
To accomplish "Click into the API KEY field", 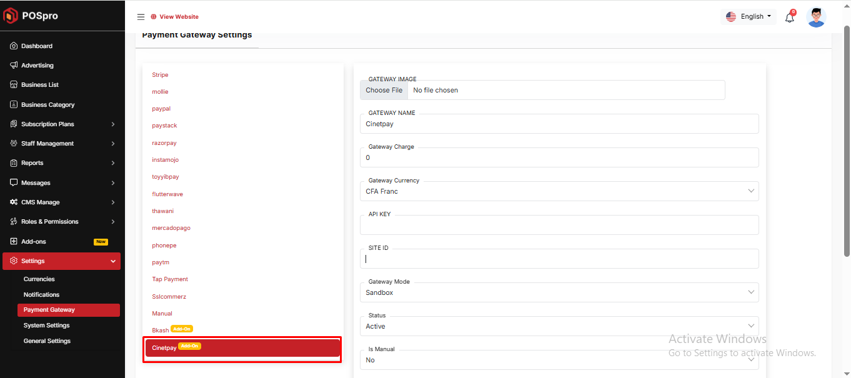I will coord(559,226).
